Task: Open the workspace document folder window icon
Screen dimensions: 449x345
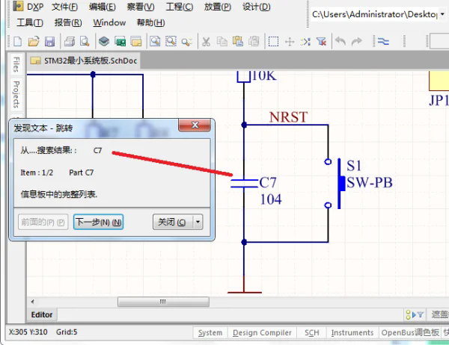Action: [x=136, y=42]
